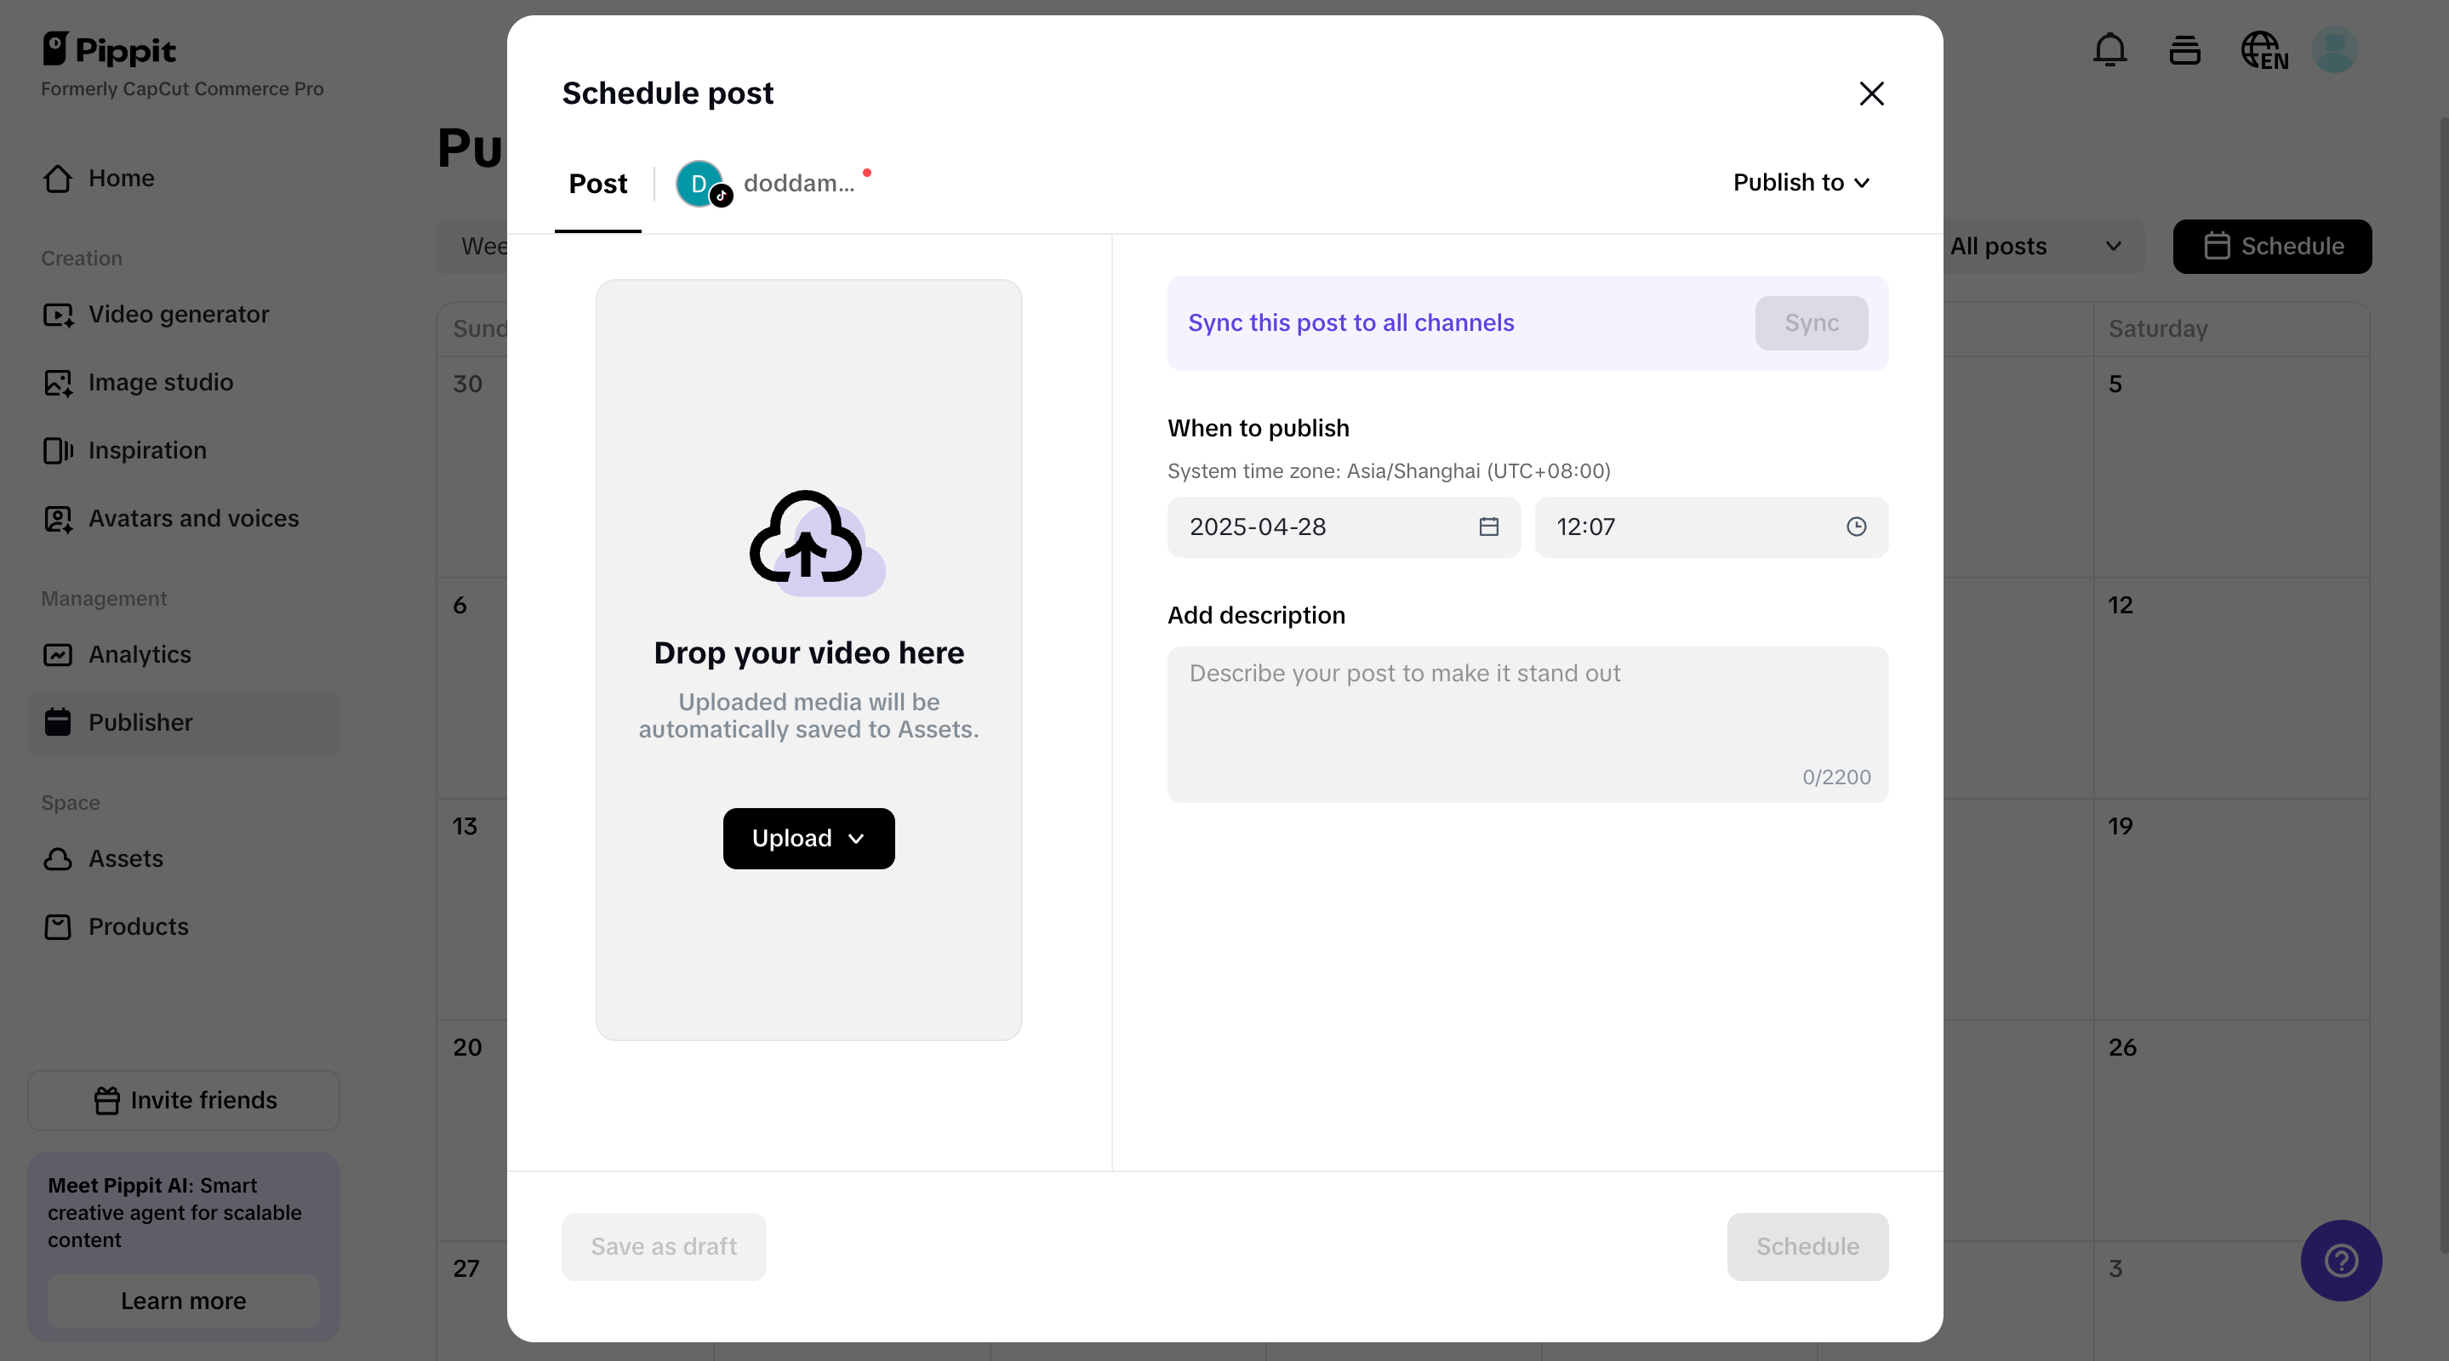Switch language via the EN globe icon
Image resolution: width=2449 pixels, height=1361 pixels.
2263,49
